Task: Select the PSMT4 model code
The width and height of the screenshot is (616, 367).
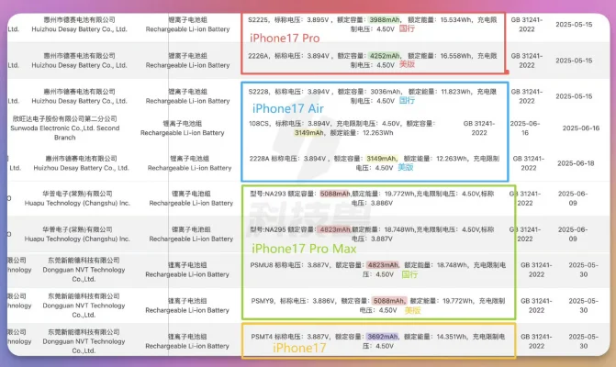Action: tap(262, 337)
